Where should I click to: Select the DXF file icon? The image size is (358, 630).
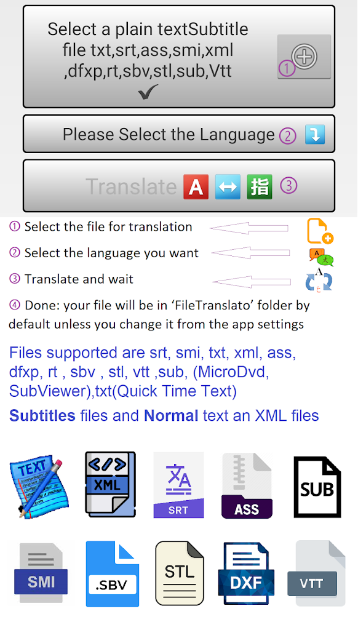click(x=246, y=573)
